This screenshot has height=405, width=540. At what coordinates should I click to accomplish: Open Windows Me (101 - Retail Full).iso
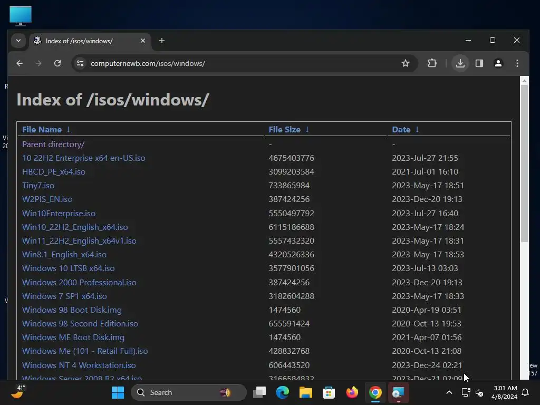pyautogui.click(x=85, y=351)
